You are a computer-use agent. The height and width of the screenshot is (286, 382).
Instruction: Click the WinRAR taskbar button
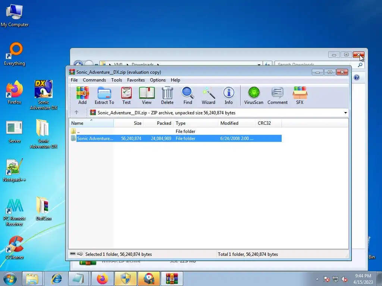click(x=172, y=279)
